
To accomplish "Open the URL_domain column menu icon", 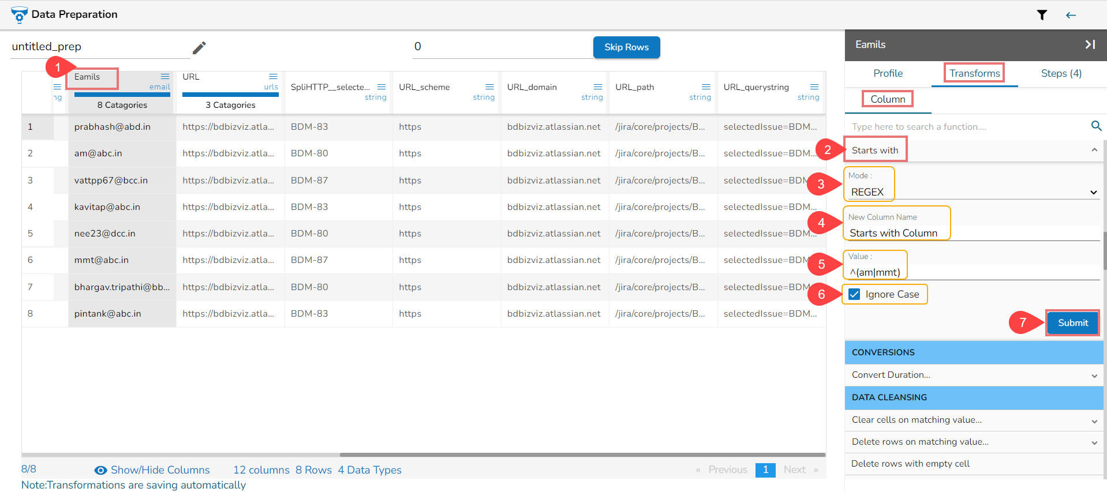I will (598, 87).
